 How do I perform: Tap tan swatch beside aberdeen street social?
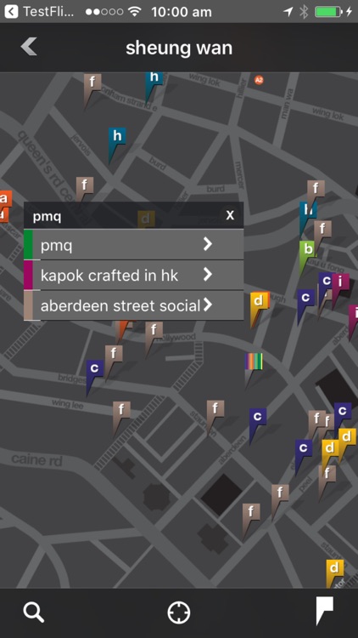pyautogui.click(x=28, y=305)
